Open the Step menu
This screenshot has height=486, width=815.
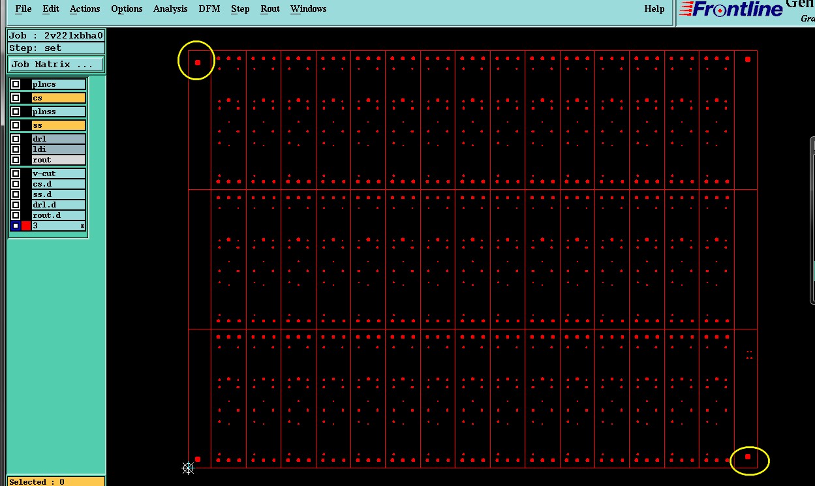(240, 8)
